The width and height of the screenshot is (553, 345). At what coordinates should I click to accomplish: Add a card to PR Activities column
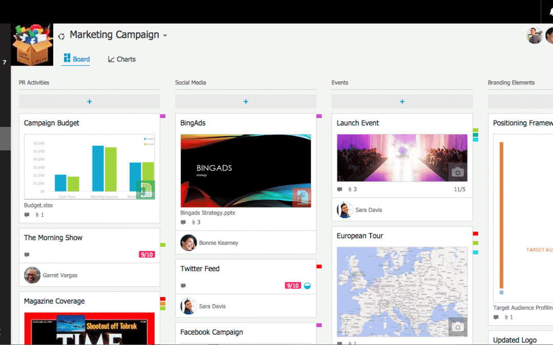pyautogui.click(x=89, y=101)
